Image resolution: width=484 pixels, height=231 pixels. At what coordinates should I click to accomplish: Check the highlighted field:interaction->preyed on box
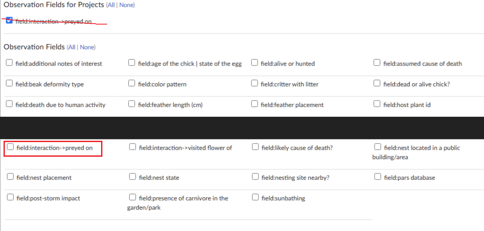tap(10, 147)
